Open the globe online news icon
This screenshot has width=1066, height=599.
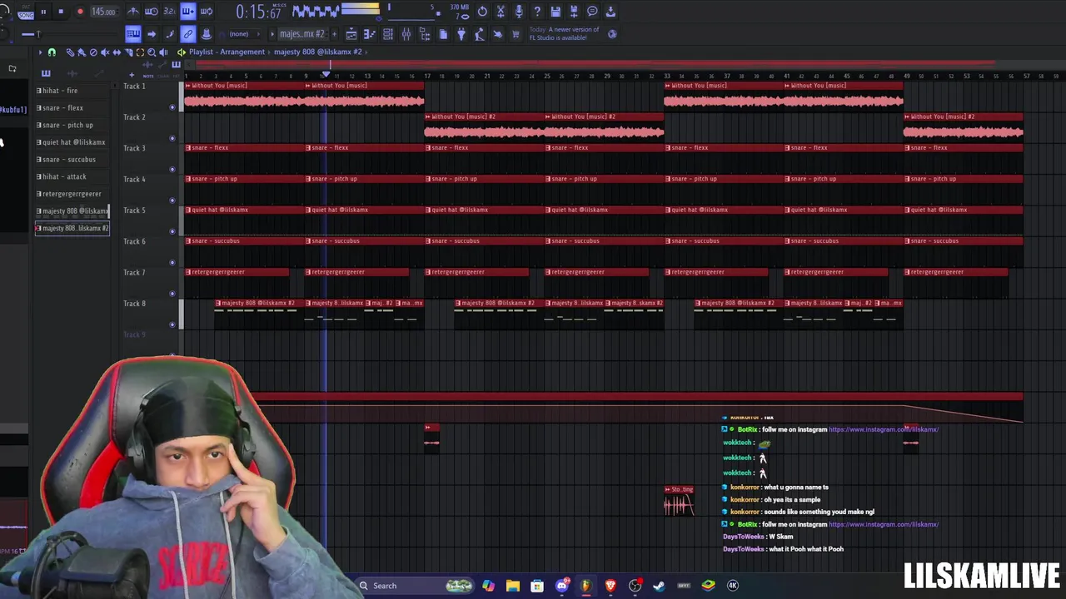point(612,34)
